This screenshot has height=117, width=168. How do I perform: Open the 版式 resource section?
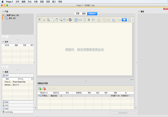pyautogui.click(x=18, y=109)
